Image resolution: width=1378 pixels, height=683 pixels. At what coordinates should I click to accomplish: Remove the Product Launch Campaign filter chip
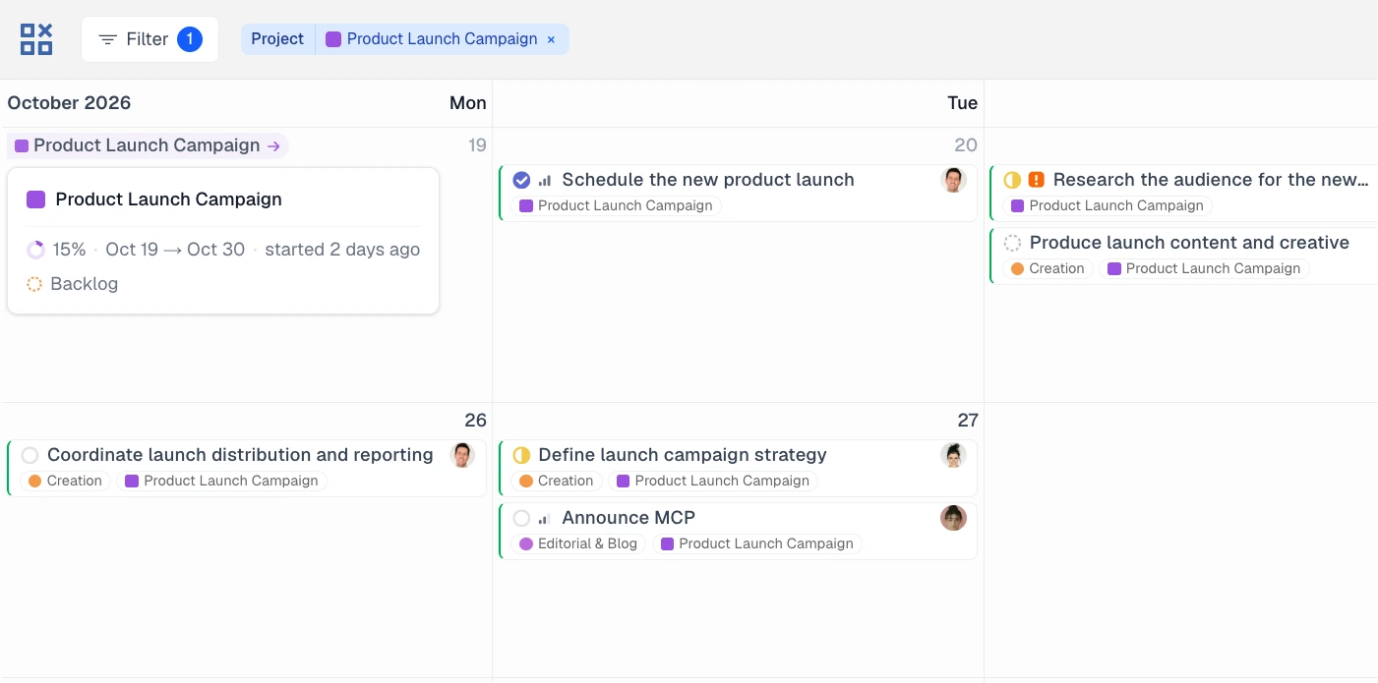(551, 39)
